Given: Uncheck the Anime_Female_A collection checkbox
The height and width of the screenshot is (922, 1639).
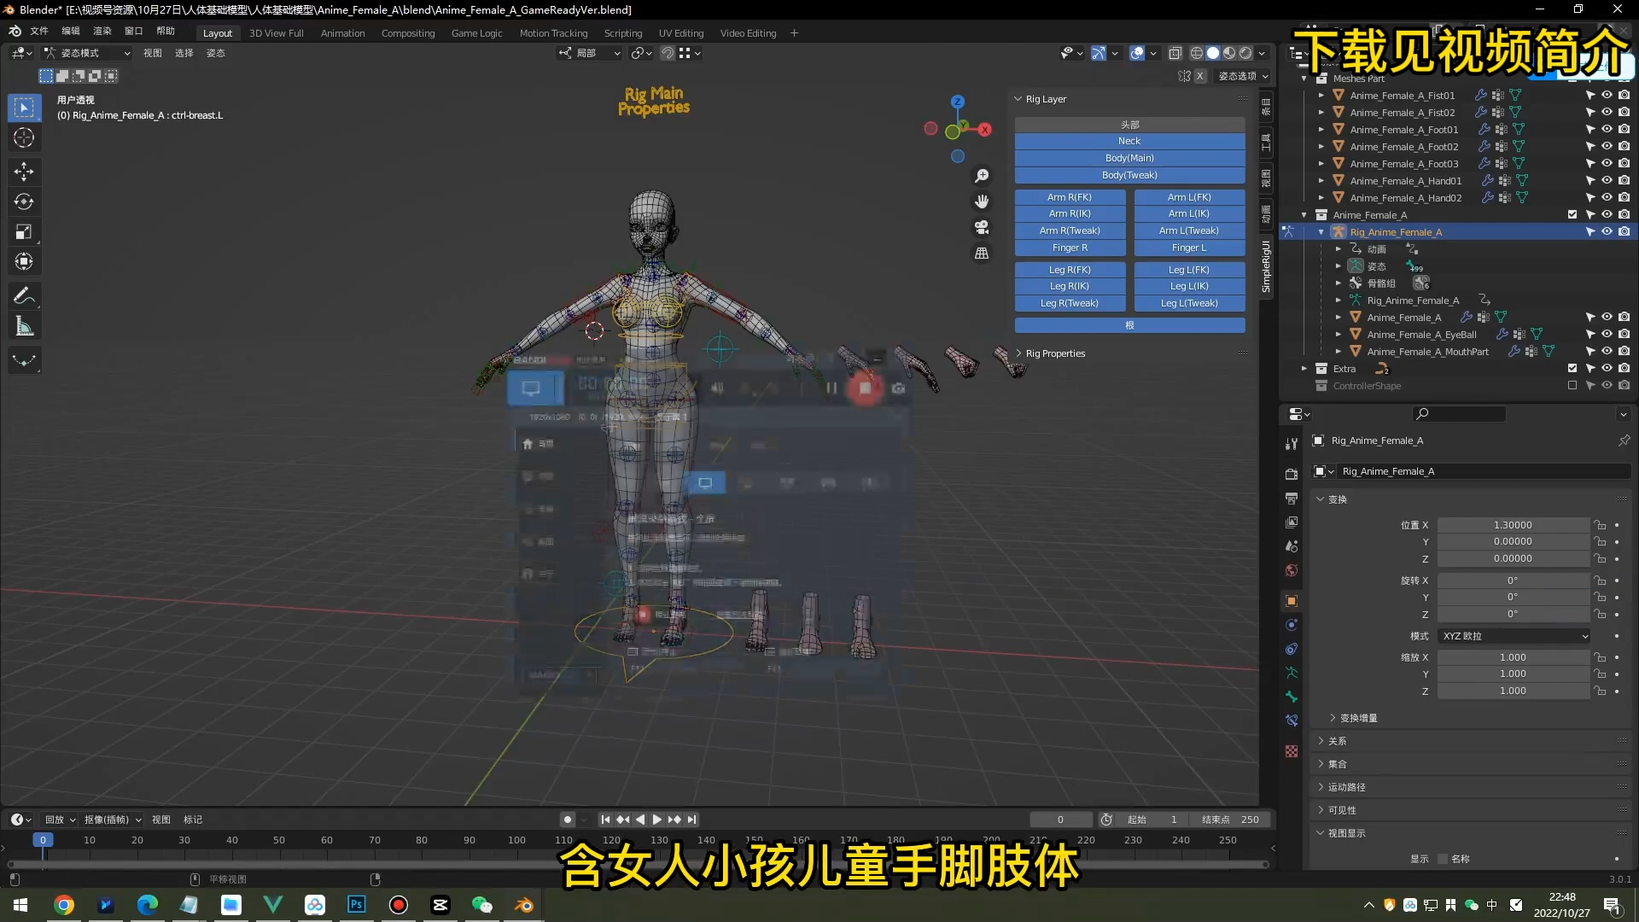Looking at the screenshot, I should coord(1572,215).
